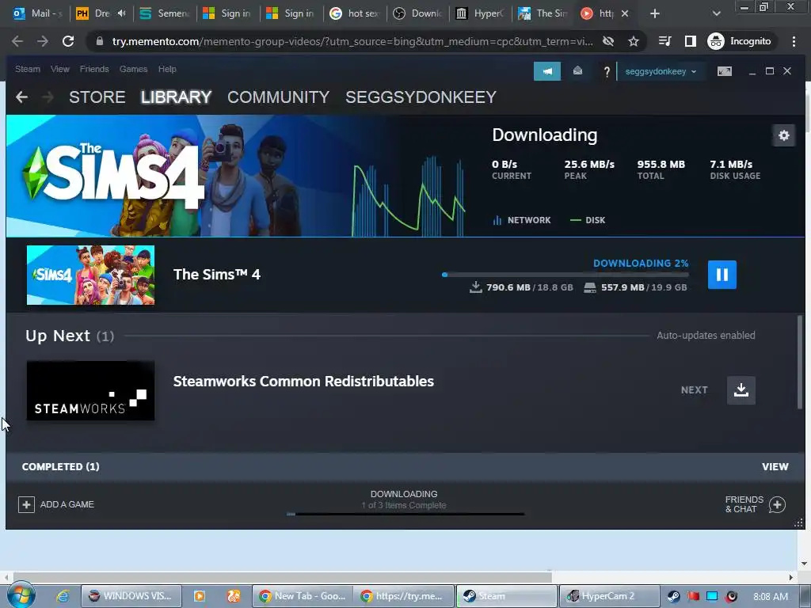Click the Steam help question mark
This screenshot has height=608, width=811.
(606, 72)
